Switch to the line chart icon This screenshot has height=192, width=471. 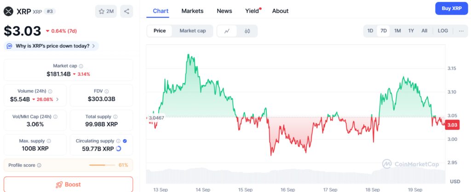tap(227, 31)
